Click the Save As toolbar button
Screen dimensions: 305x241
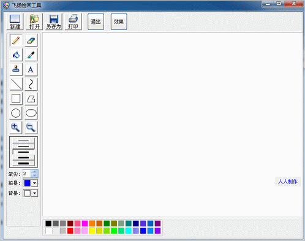pos(54,21)
